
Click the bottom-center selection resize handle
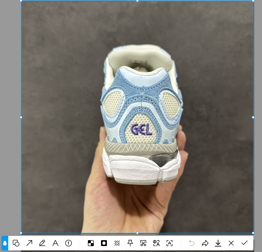[x=137, y=233]
